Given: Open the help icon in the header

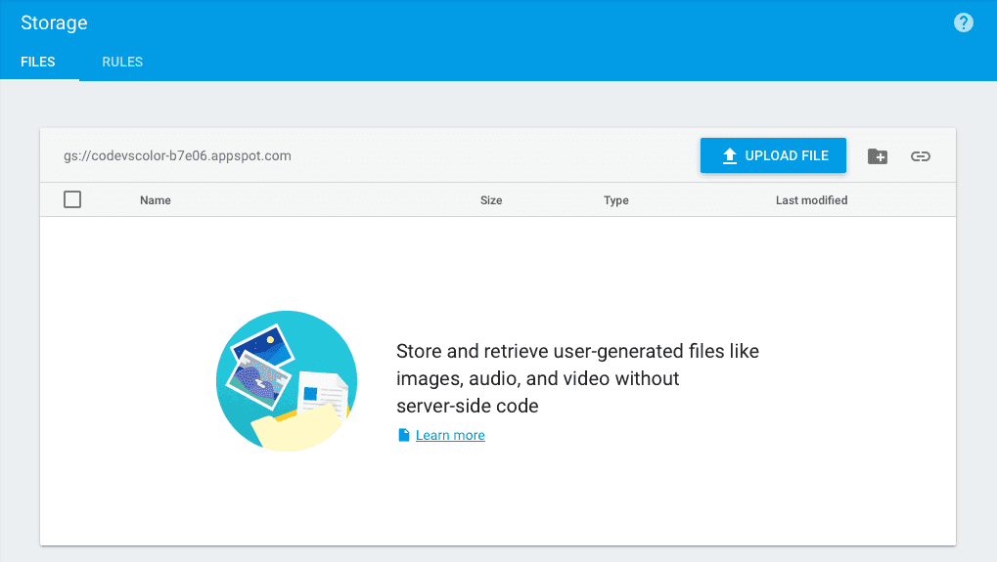Looking at the screenshot, I should [x=964, y=22].
